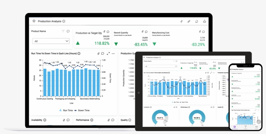Click the Continuous Casting axis label on laptop
Screen dimensions: 266x134
tap(45, 99)
